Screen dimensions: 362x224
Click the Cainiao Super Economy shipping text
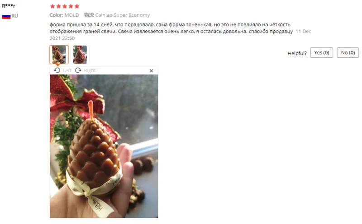pos(122,15)
